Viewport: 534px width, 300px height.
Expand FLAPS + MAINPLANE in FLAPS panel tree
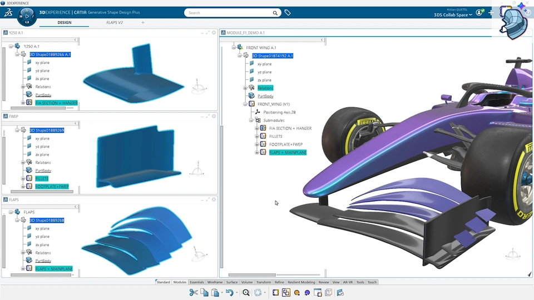point(23,268)
